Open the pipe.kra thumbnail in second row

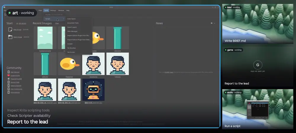click(x=45, y=64)
